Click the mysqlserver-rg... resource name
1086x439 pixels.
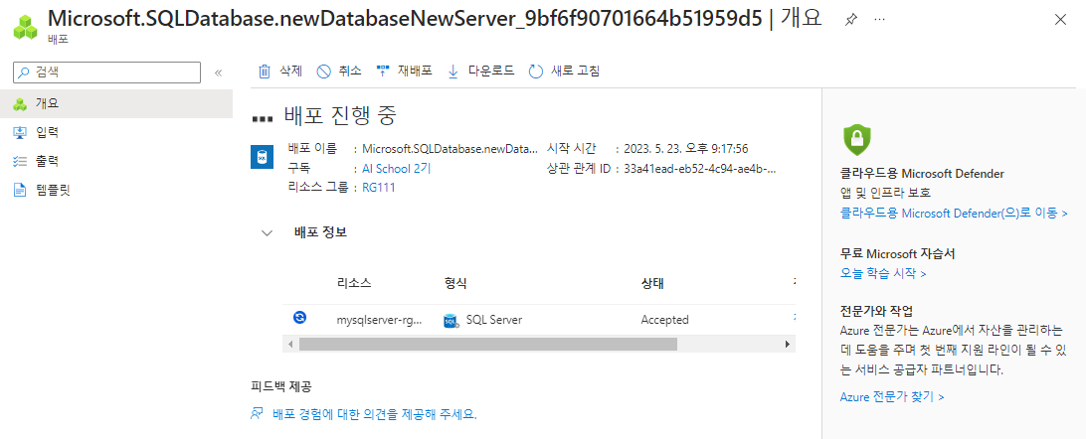(379, 320)
